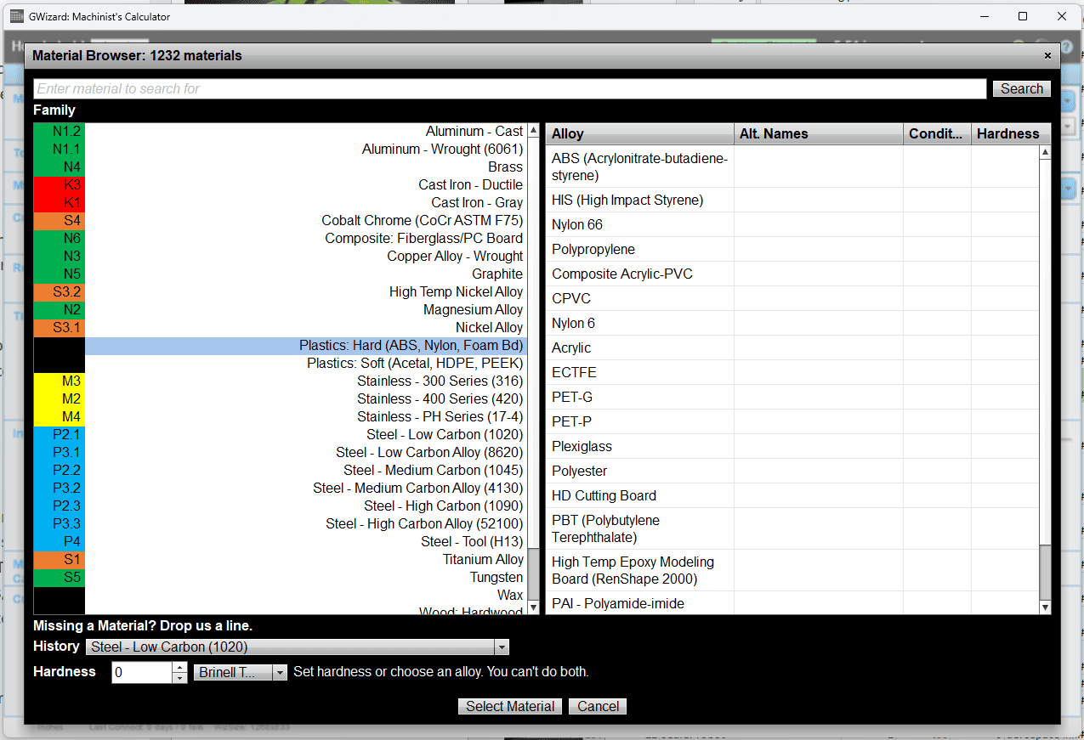1084x740 pixels.
Task: Open the Brinell hardness scale dropdown
Action: [241, 672]
